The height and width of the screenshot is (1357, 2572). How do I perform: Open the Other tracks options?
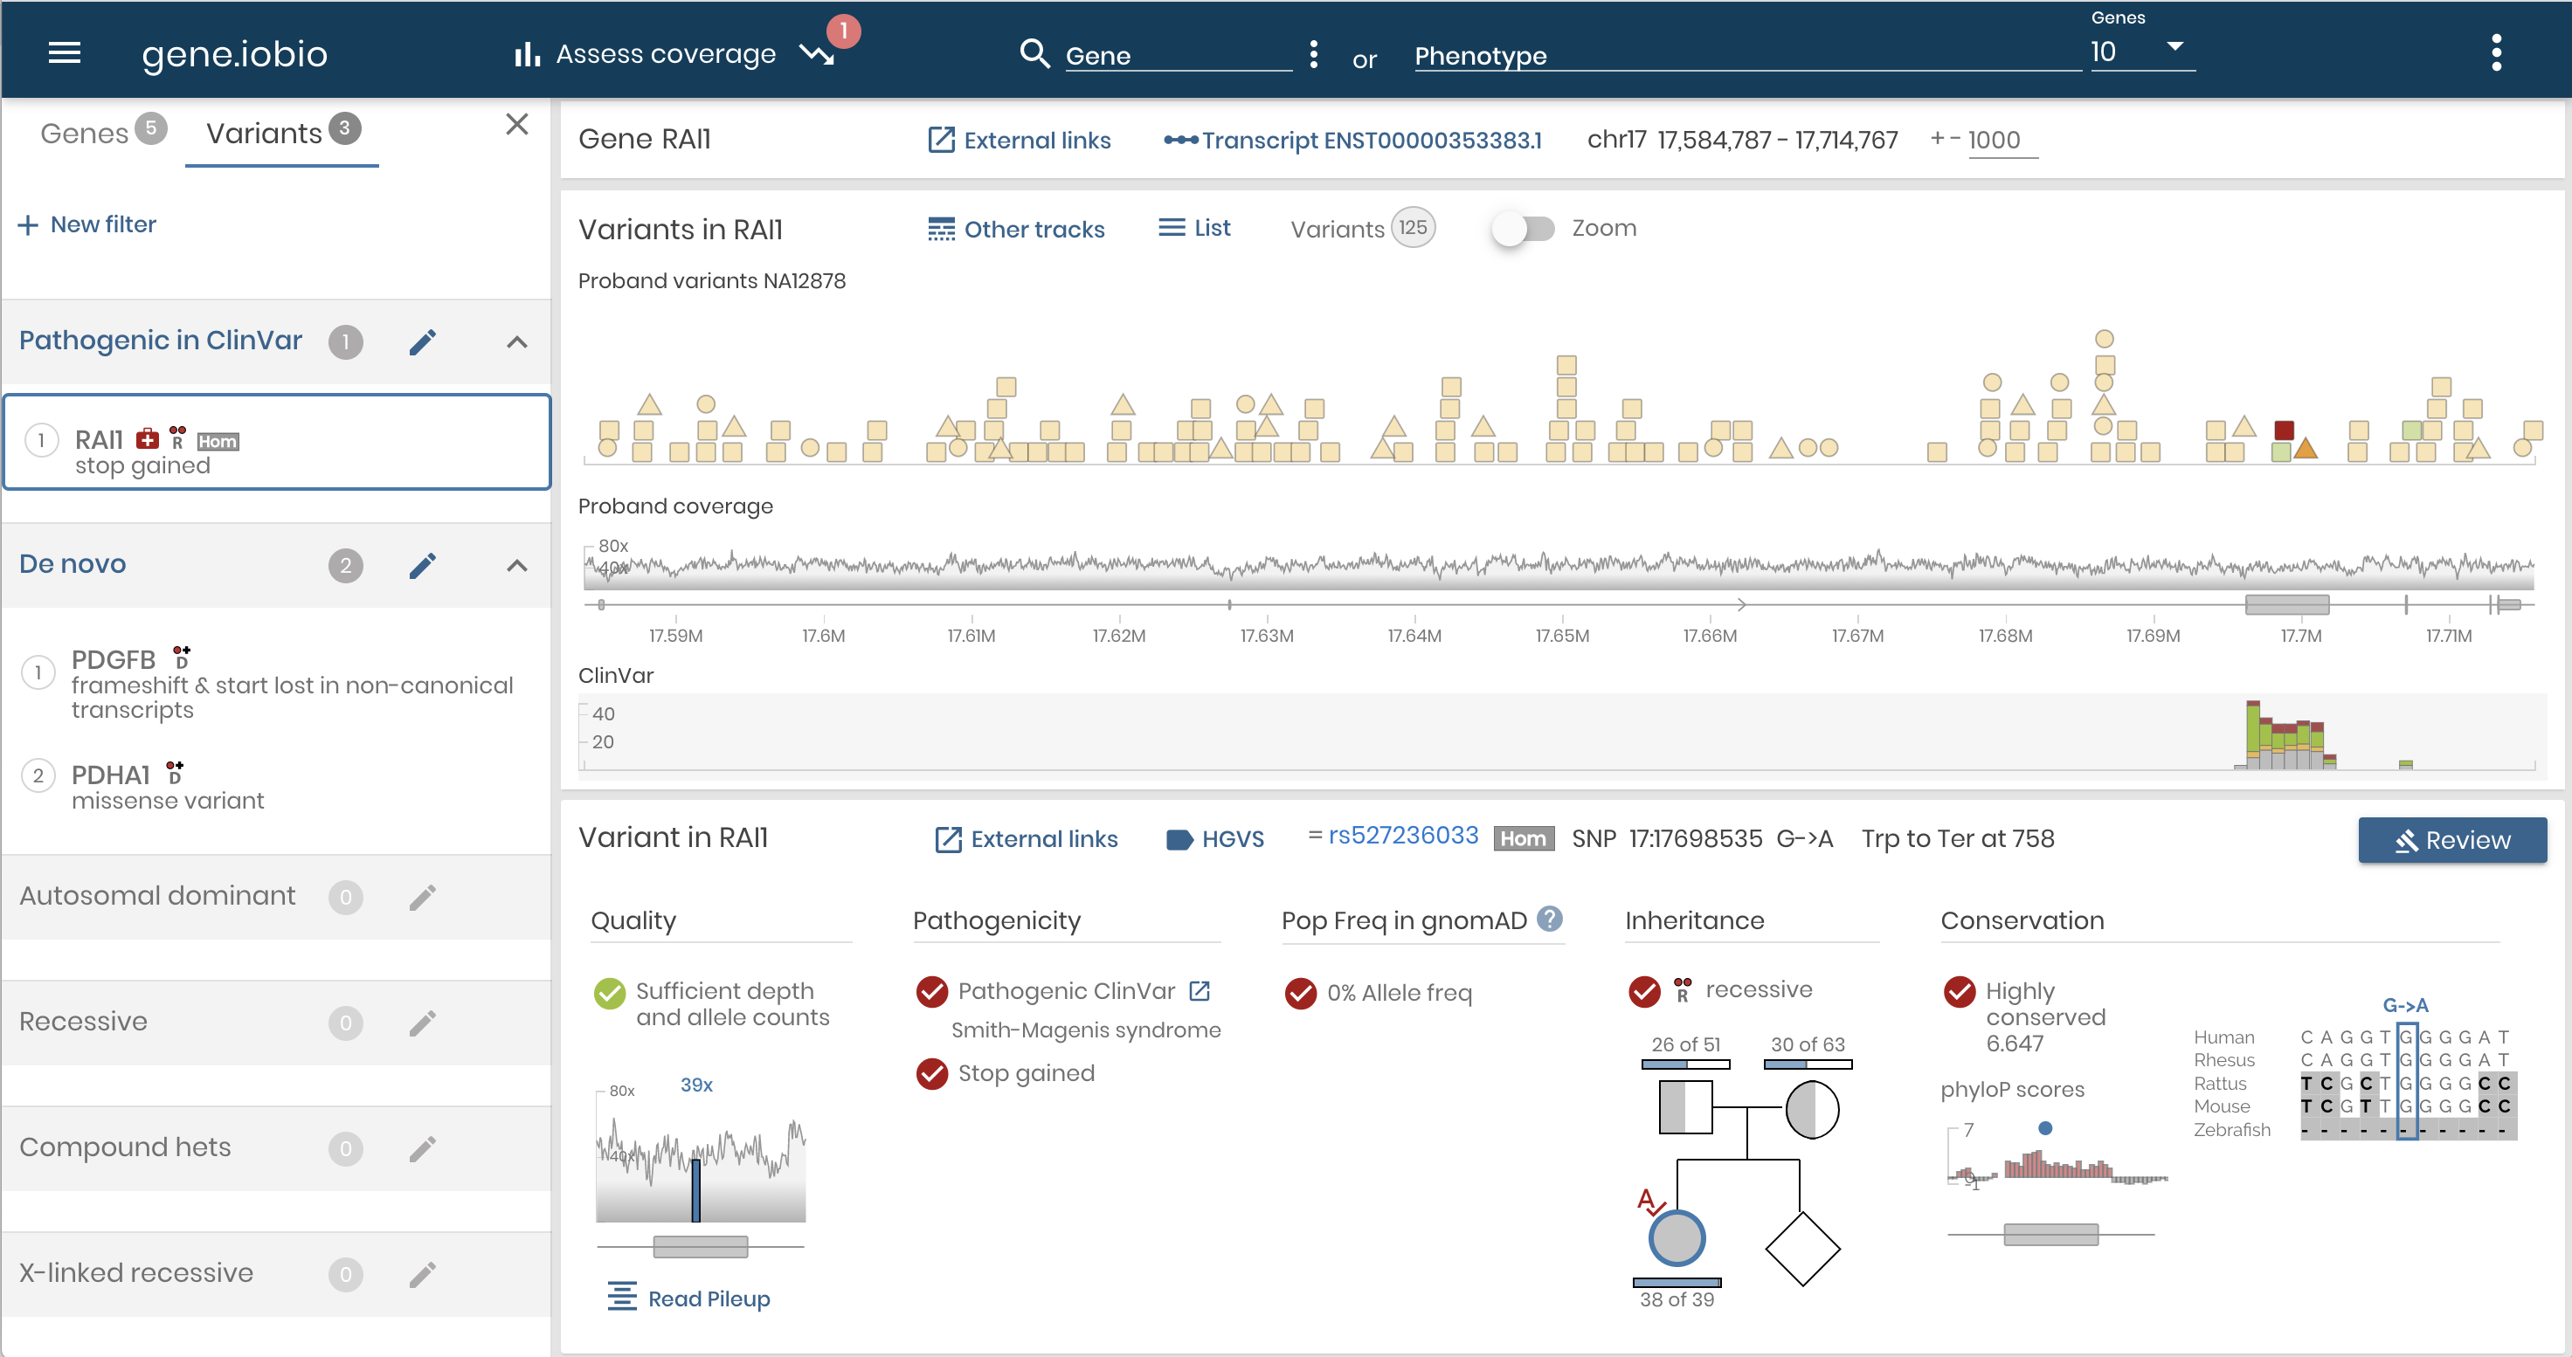pyautogui.click(x=1015, y=230)
